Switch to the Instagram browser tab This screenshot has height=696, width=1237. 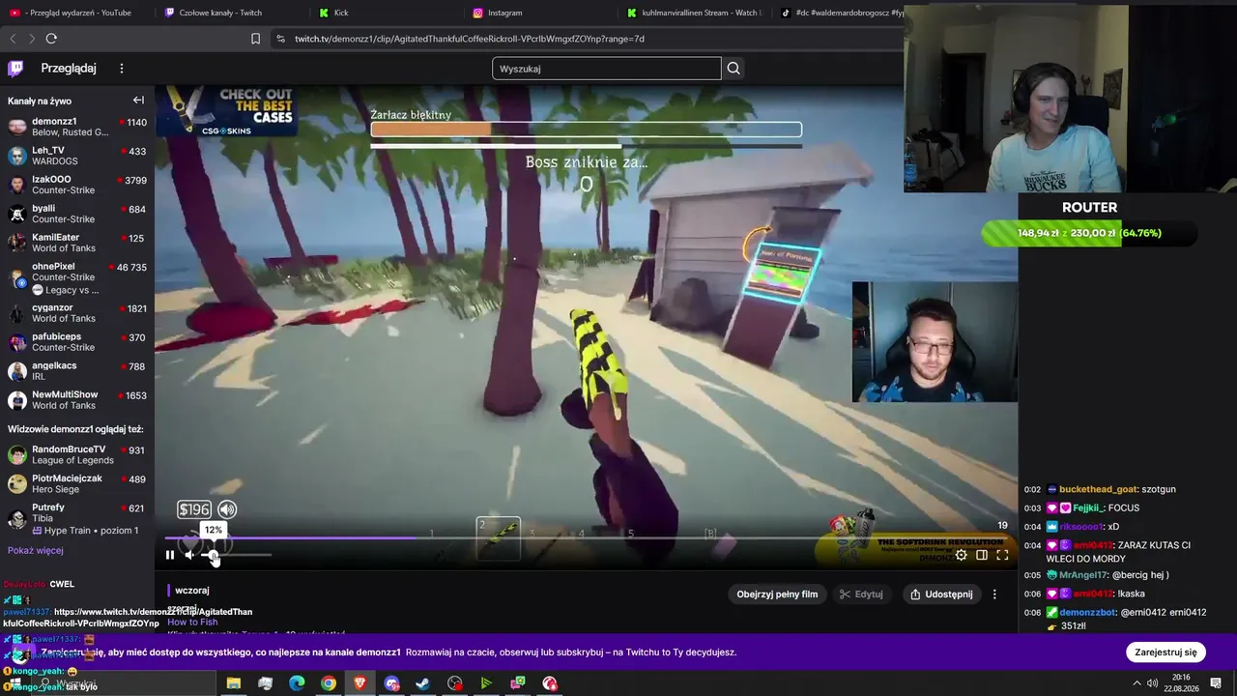click(x=541, y=13)
